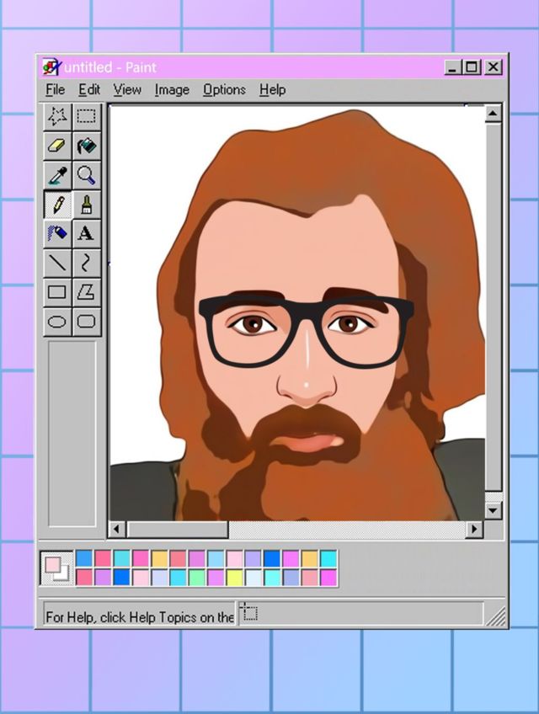The width and height of the screenshot is (539, 714).
Task: Select the Free-Form Select tool
Action: coord(57,116)
